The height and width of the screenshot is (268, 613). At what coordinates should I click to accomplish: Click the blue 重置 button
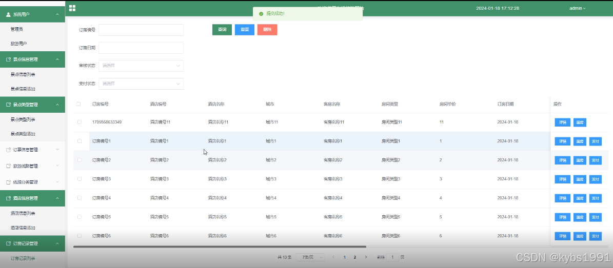click(245, 30)
